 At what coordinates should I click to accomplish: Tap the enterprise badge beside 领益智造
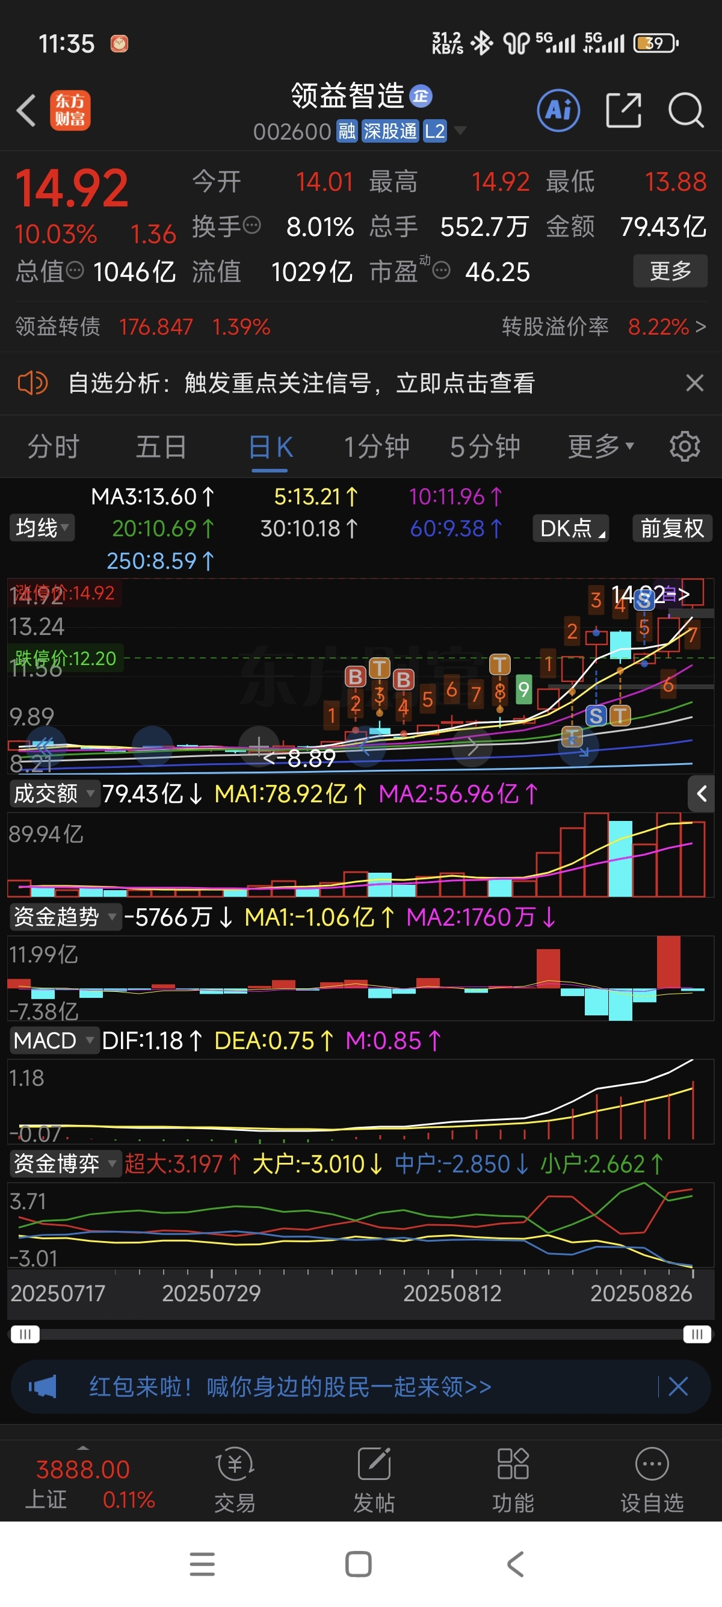[421, 96]
